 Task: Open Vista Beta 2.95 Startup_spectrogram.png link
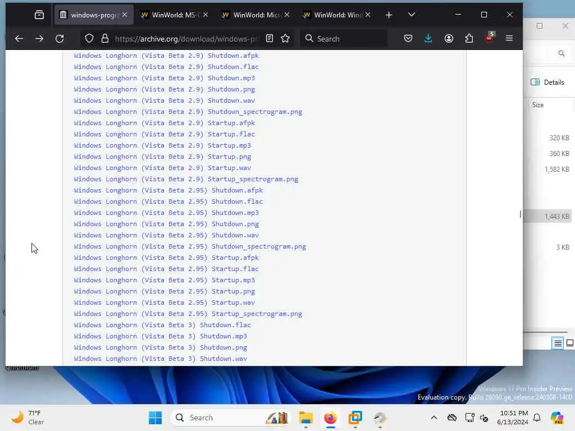(x=188, y=314)
